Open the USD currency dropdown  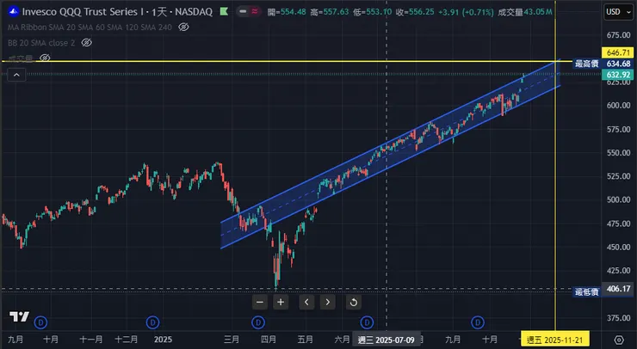(x=619, y=12)
